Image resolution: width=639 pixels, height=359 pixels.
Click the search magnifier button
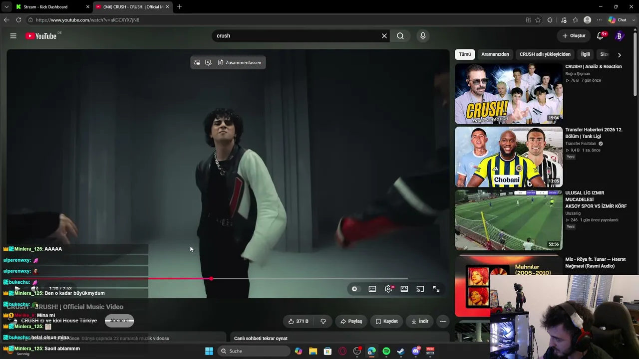(400, 36)
